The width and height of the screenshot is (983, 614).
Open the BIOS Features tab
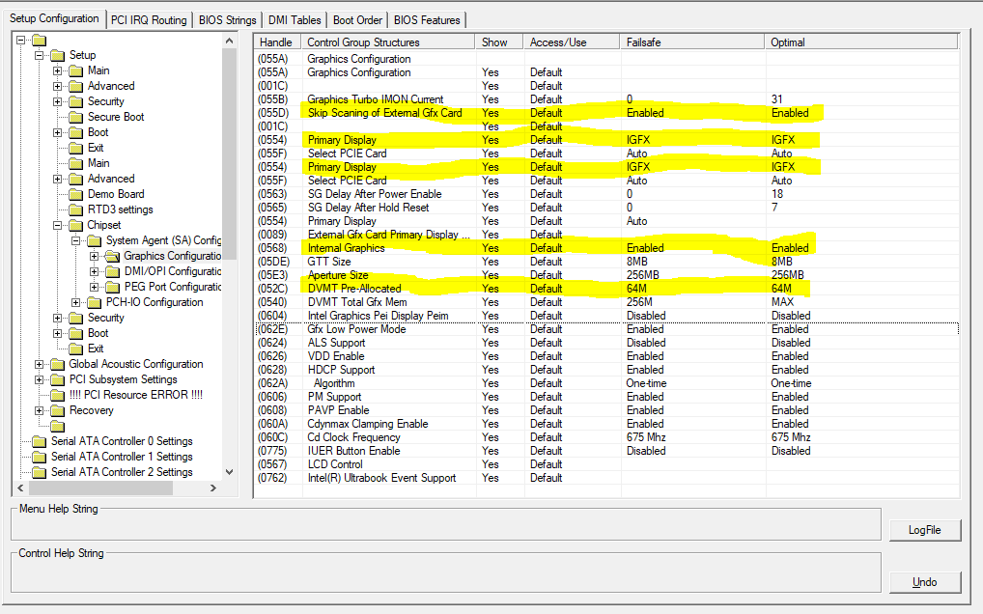tap(428, 19)
